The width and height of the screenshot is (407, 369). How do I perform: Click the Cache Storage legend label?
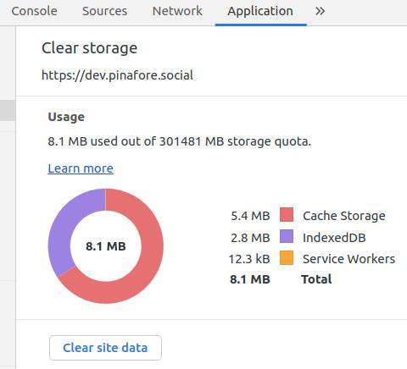coord(344,216)
